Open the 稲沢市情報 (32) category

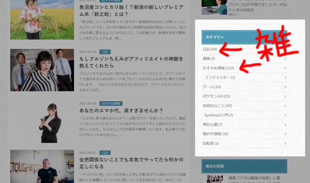click(215, 134)
